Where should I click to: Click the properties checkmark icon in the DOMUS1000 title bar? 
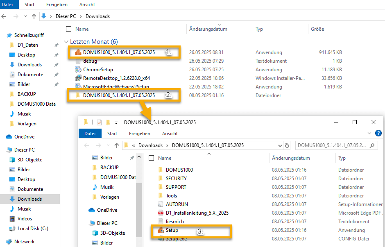[99, 122]
